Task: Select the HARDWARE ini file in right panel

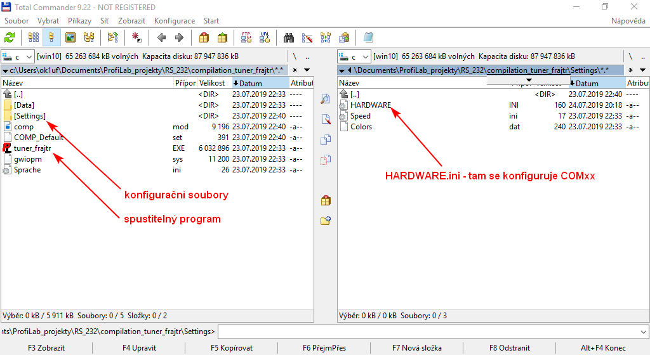Action: pos(370,105)
